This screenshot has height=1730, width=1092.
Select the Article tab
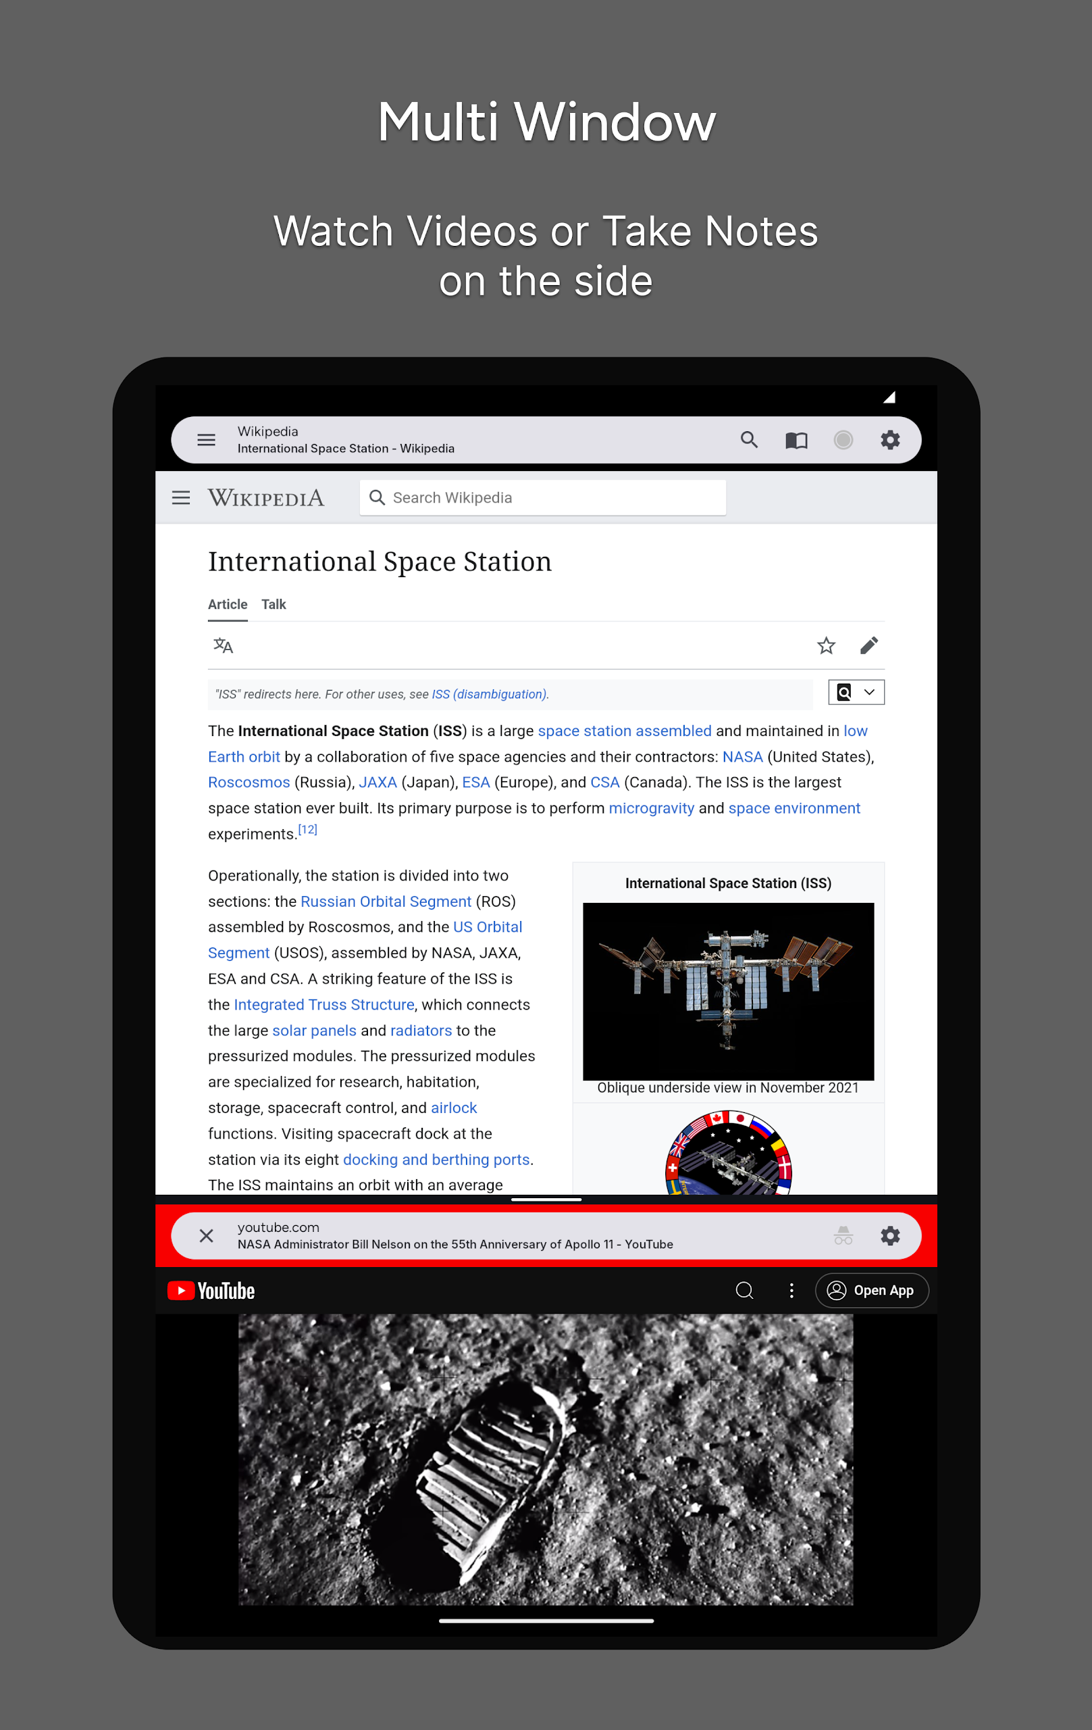228,604
